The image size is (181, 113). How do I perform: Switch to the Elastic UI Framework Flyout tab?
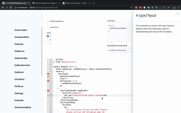(76, 3)
